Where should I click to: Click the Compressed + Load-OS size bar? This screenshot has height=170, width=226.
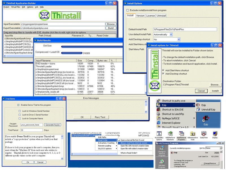(x=72, y=53)
